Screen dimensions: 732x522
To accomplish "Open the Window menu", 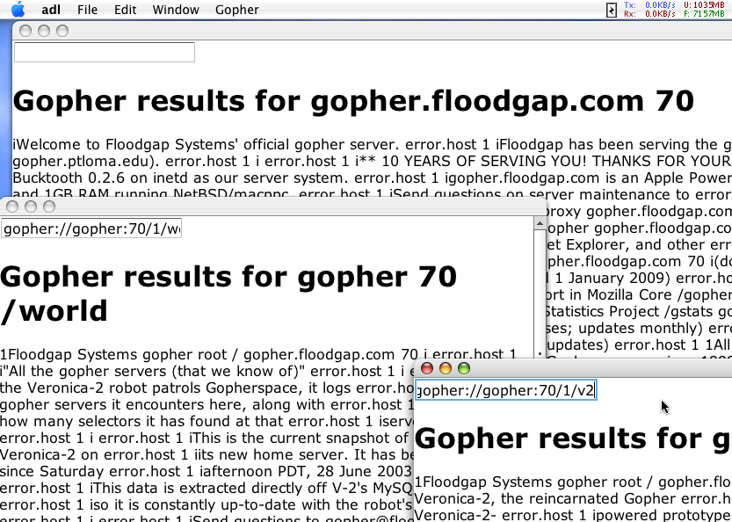I will [x=175, y=11].
